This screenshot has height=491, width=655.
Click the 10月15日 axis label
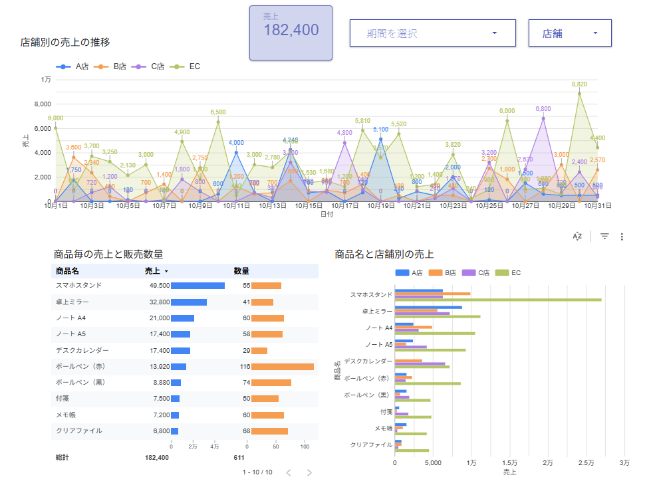point(309,206)
